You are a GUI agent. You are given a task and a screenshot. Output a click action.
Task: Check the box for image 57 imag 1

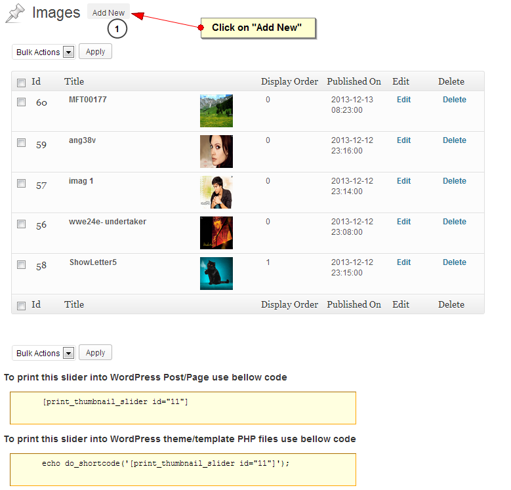21,184
